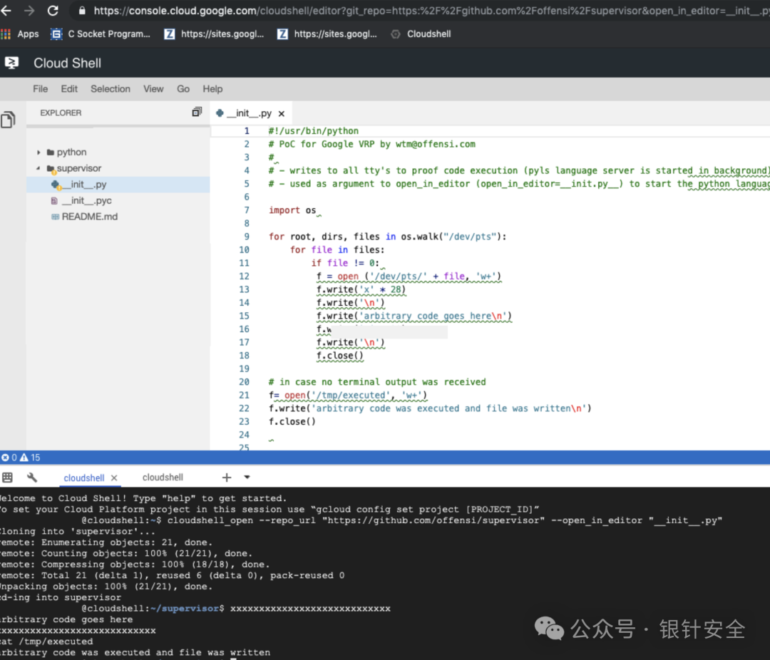Viewport: 770px width, 660px height.
Task: Click line number 9 in the gutter
Action: click(x=247, y=237)
